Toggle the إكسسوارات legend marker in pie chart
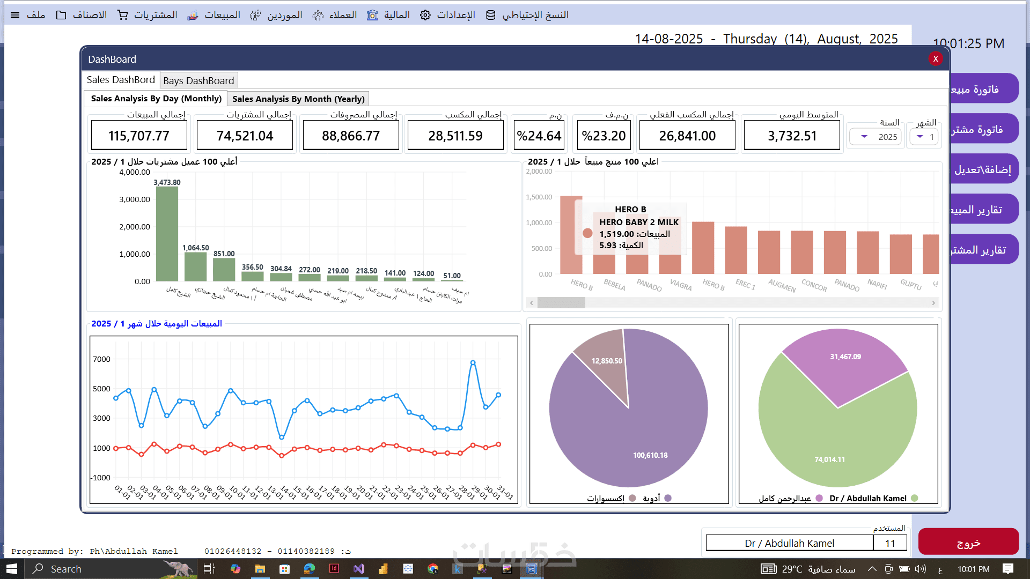This screenshot has height=579, width=1030. pyautogui.click(x=632, y=498)
